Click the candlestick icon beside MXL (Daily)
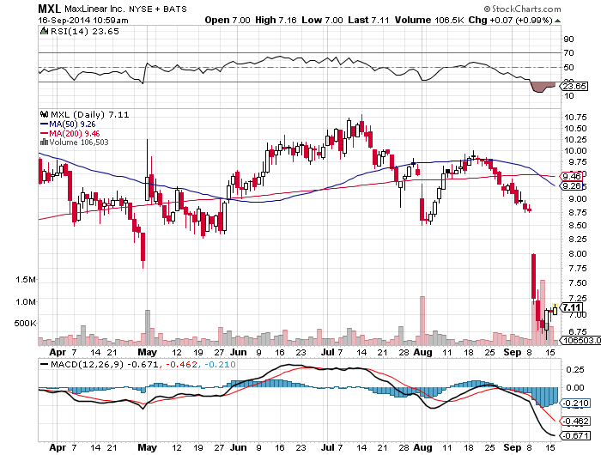This screenshot has width=601, height=455. [x=45, y=114]
